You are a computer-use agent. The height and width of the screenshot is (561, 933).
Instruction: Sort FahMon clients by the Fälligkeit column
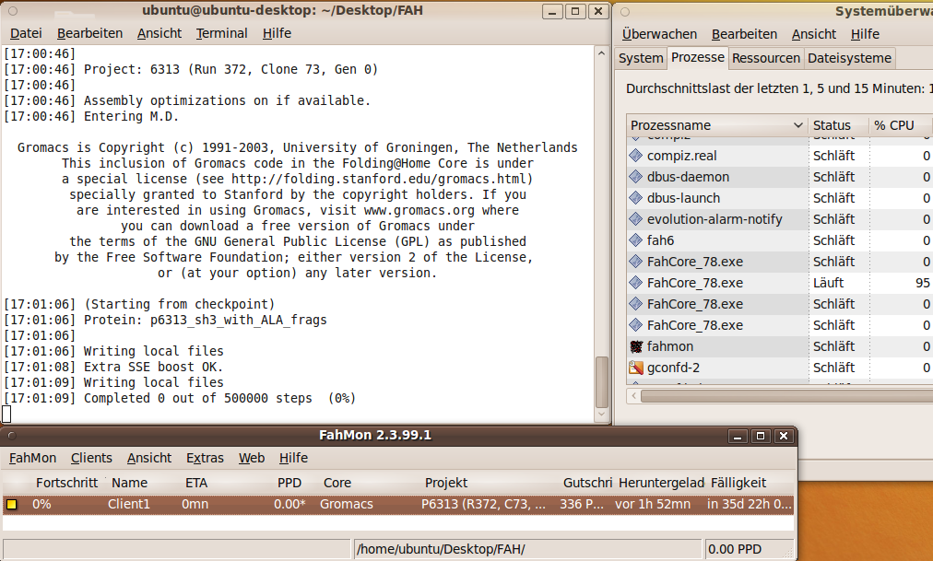coord(738,483)
